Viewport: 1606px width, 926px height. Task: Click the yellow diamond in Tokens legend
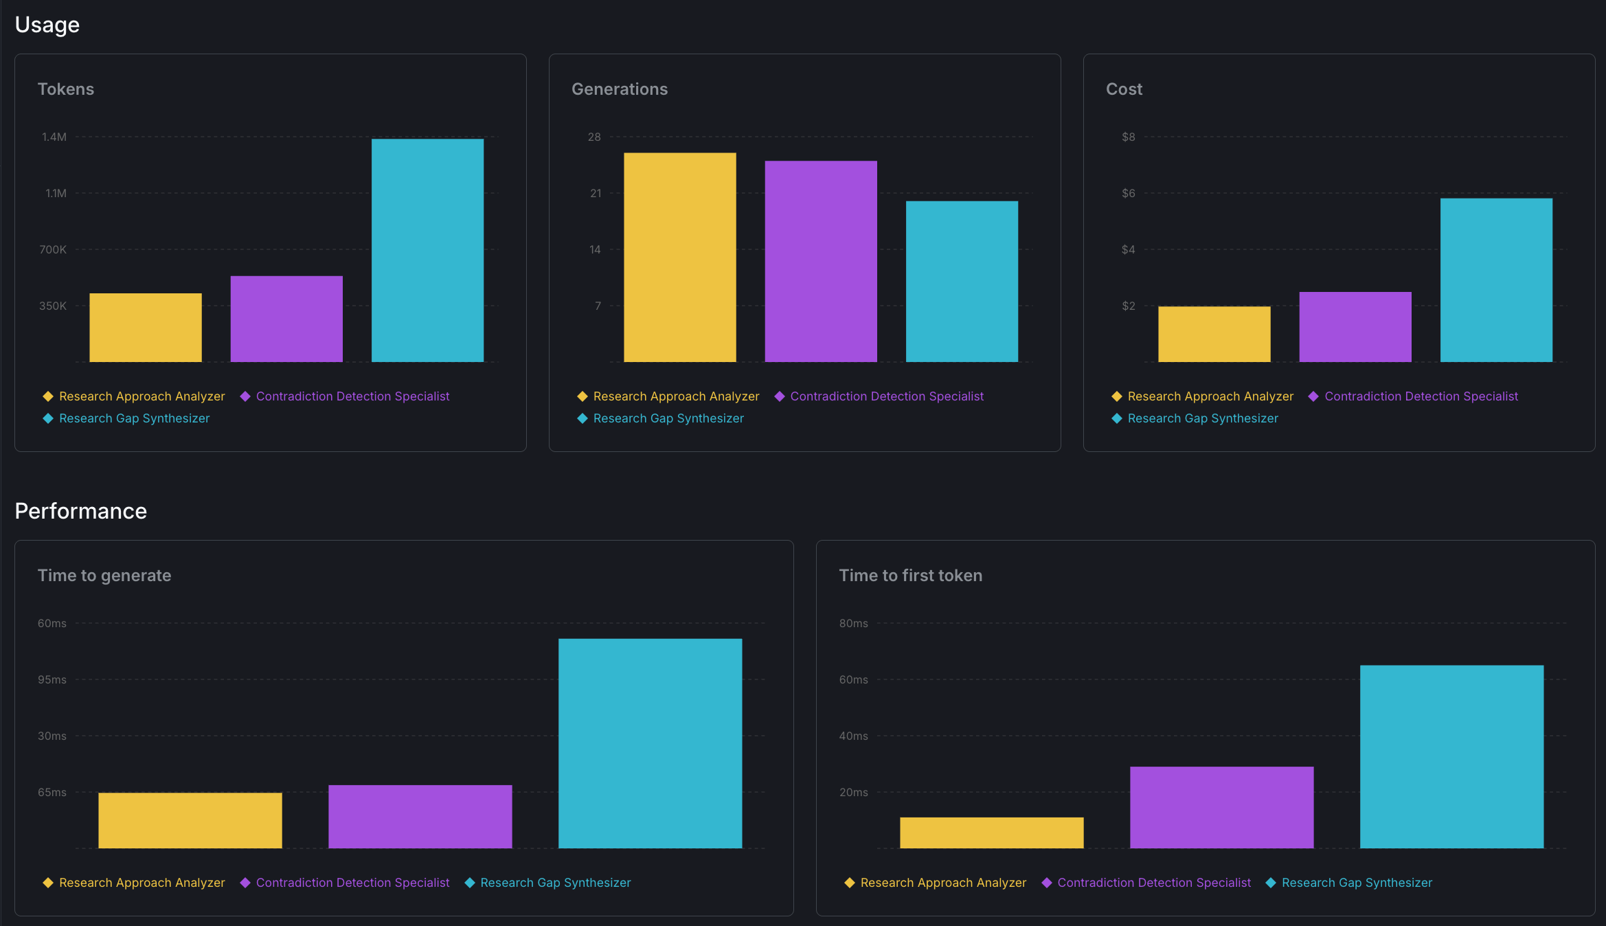pyautogui.click(x=48, y=396)
